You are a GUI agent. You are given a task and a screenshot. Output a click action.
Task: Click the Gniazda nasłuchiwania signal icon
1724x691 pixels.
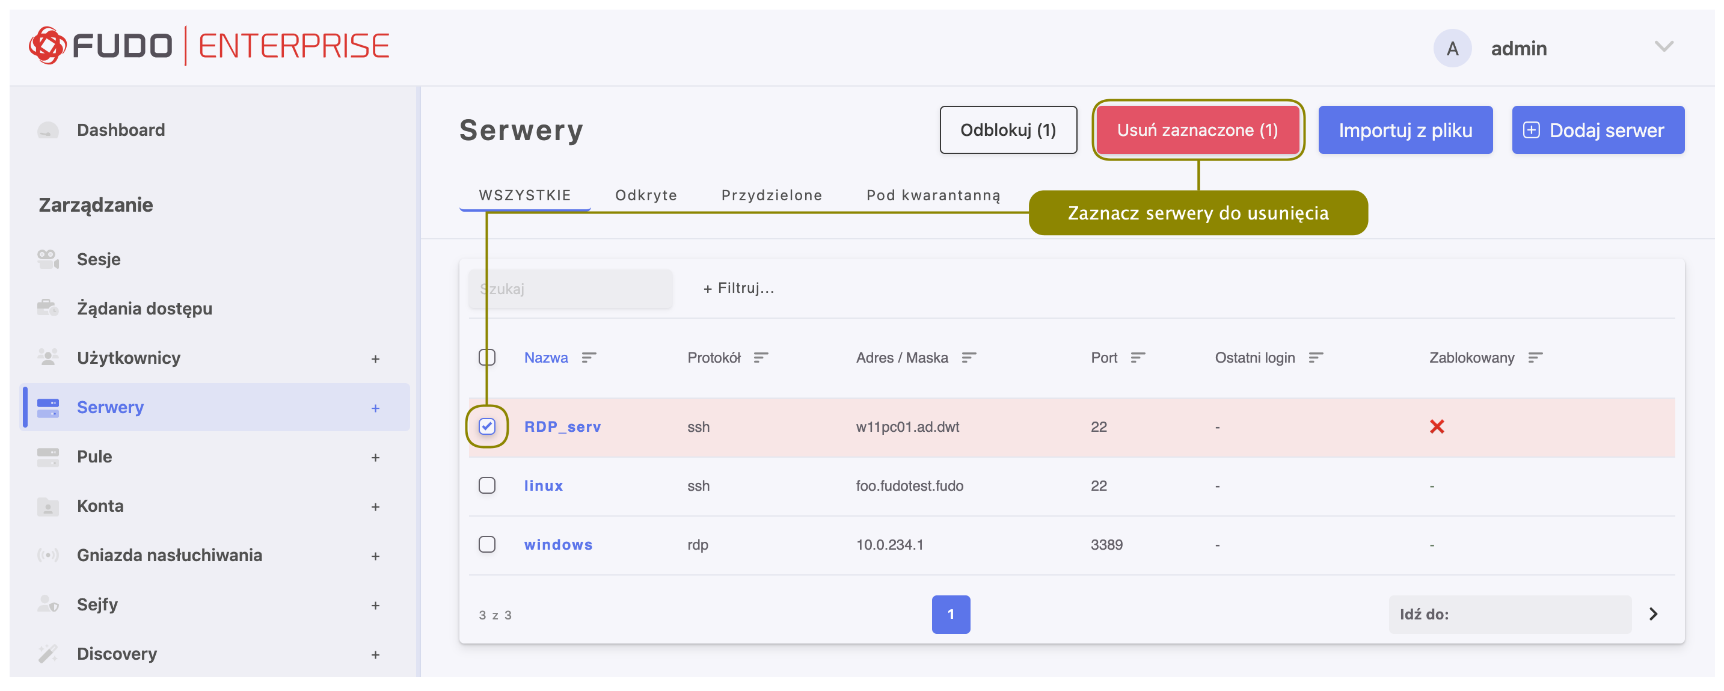48,555
